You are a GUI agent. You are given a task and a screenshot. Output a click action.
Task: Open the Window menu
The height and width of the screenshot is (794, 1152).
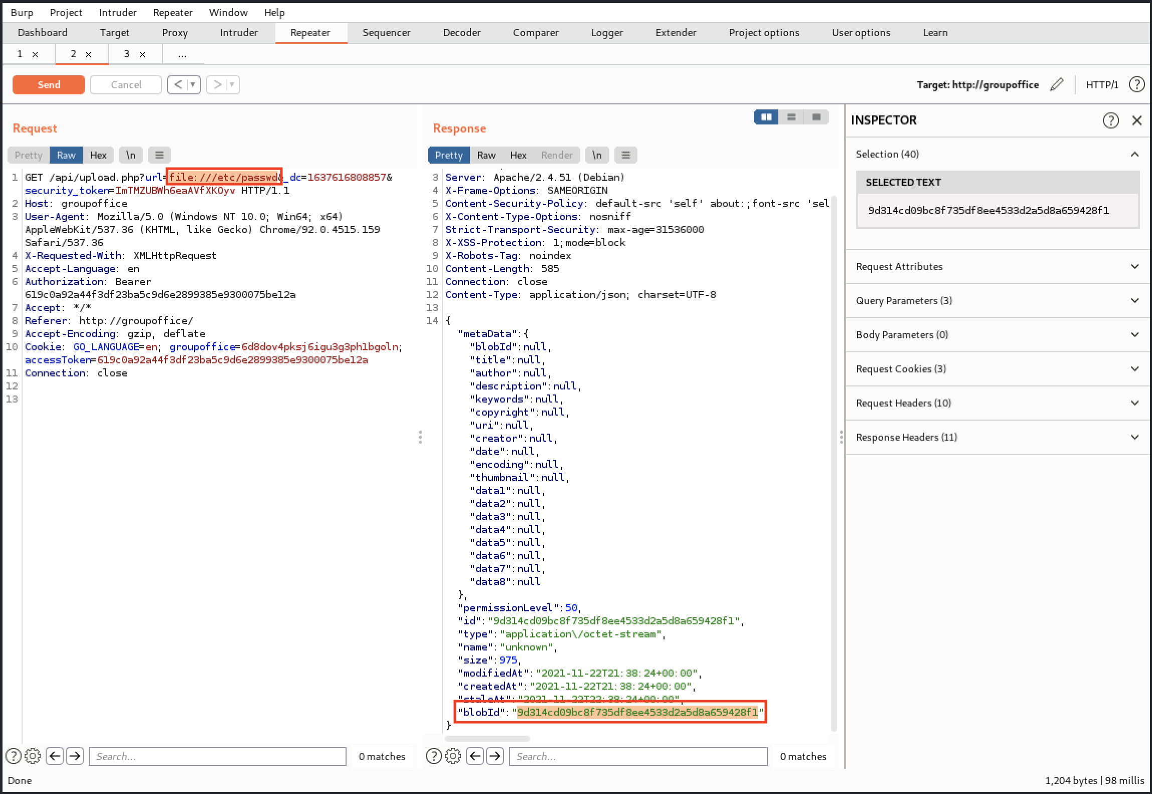228,13
